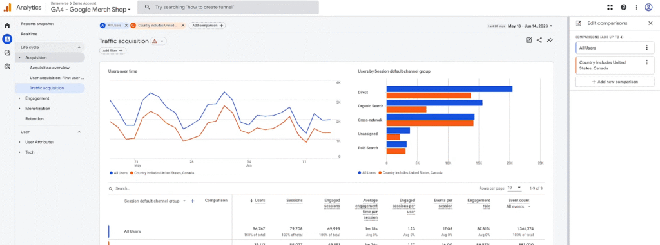Collapse the Acquisition tree item
The height and width of the screenshot is (245, 660).
19,58
